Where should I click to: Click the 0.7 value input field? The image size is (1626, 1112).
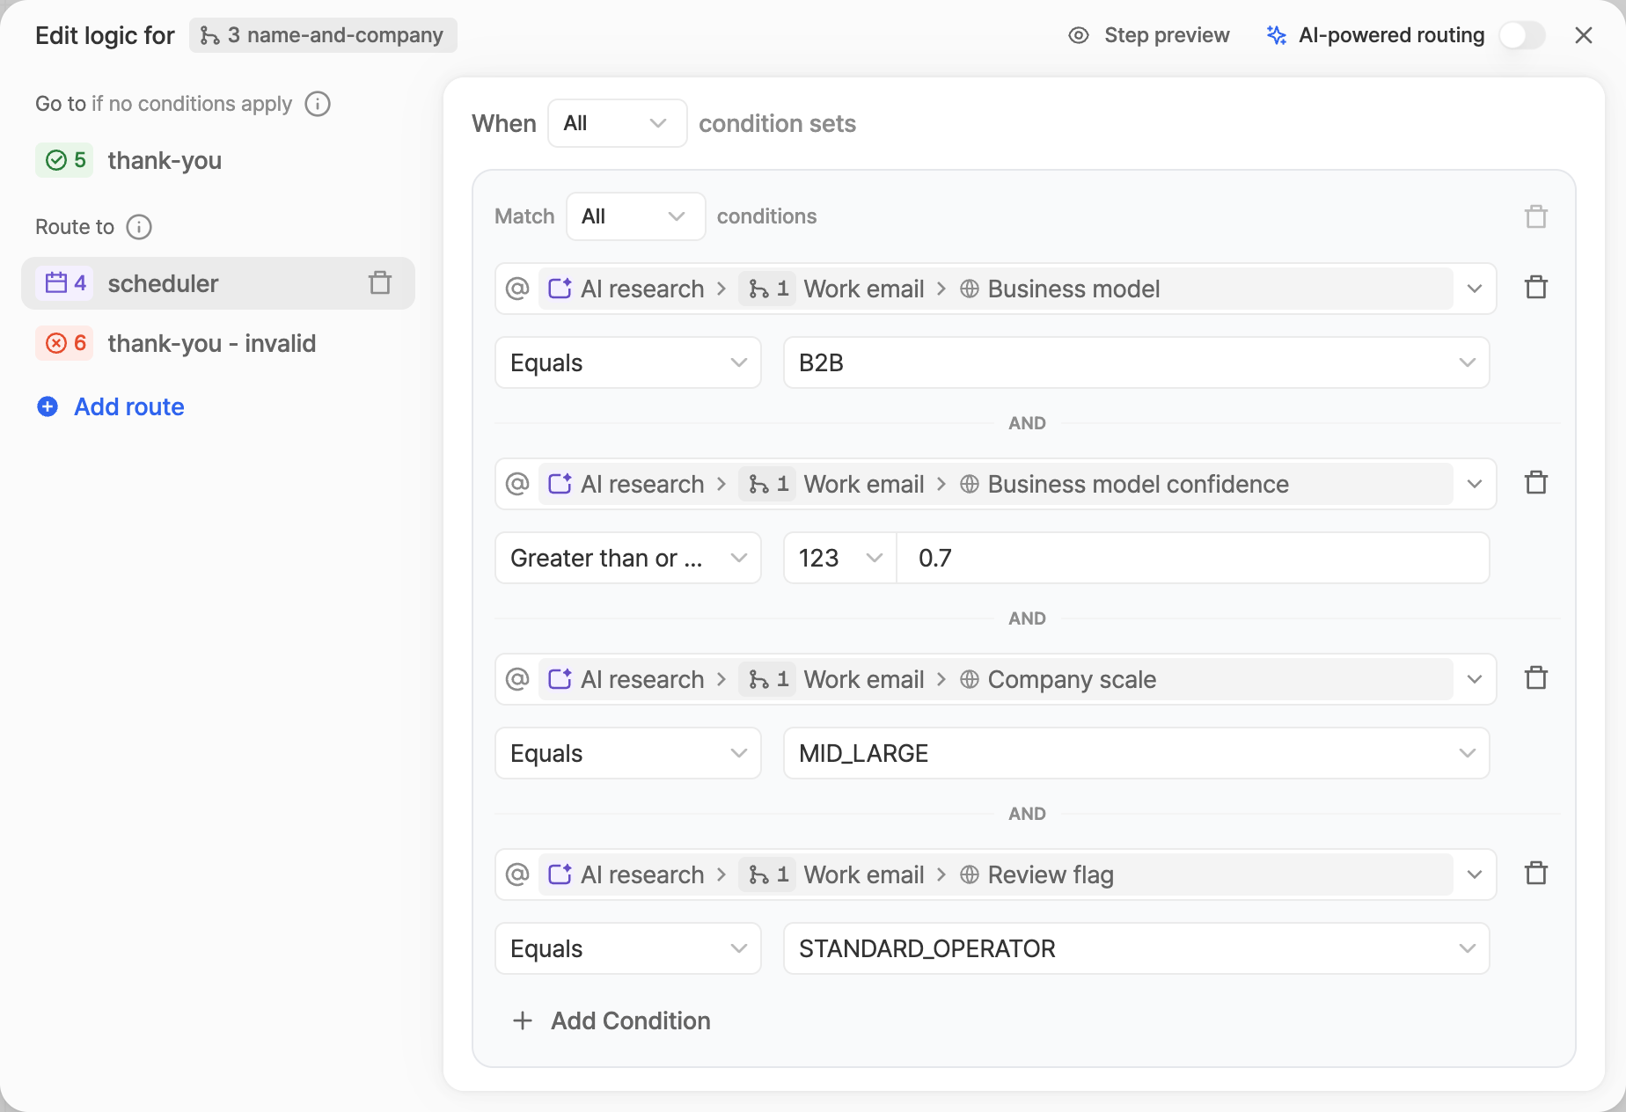coord(1193,558)
